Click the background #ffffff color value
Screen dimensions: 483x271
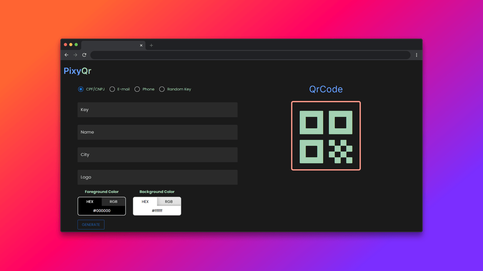point(157,211)
